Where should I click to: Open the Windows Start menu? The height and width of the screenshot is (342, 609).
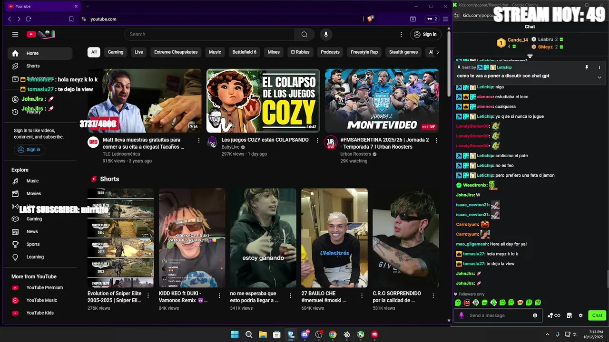[x=235, y=334]
